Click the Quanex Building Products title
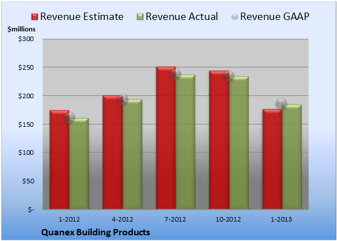This screenshot has width=337, height=241. click(x=96, y=232)
